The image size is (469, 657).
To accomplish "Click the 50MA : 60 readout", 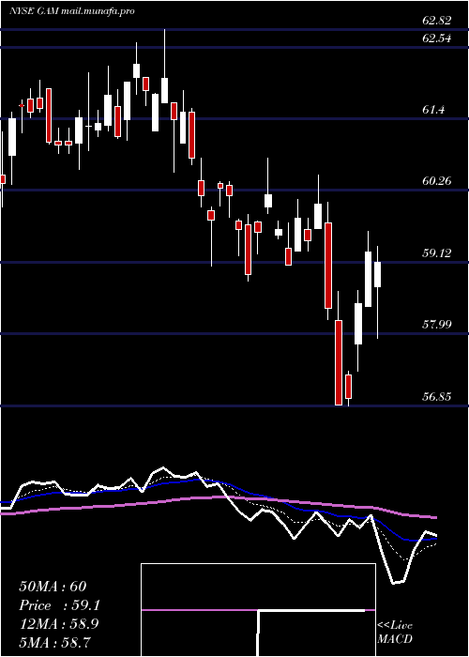I will tap(53, 587).
